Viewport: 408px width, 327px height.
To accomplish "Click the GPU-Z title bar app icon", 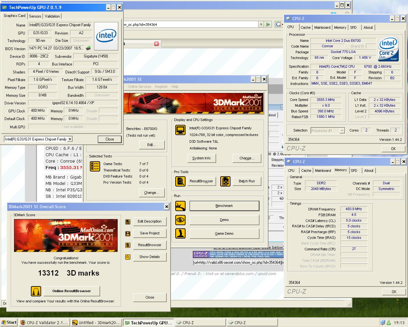I will [x=5, y=7].
